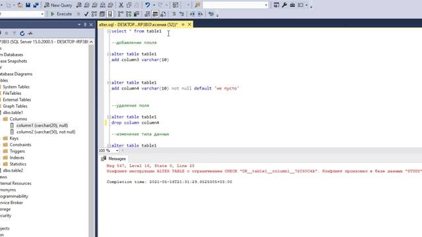Select Results to Grid icon

tap(155, 14)
